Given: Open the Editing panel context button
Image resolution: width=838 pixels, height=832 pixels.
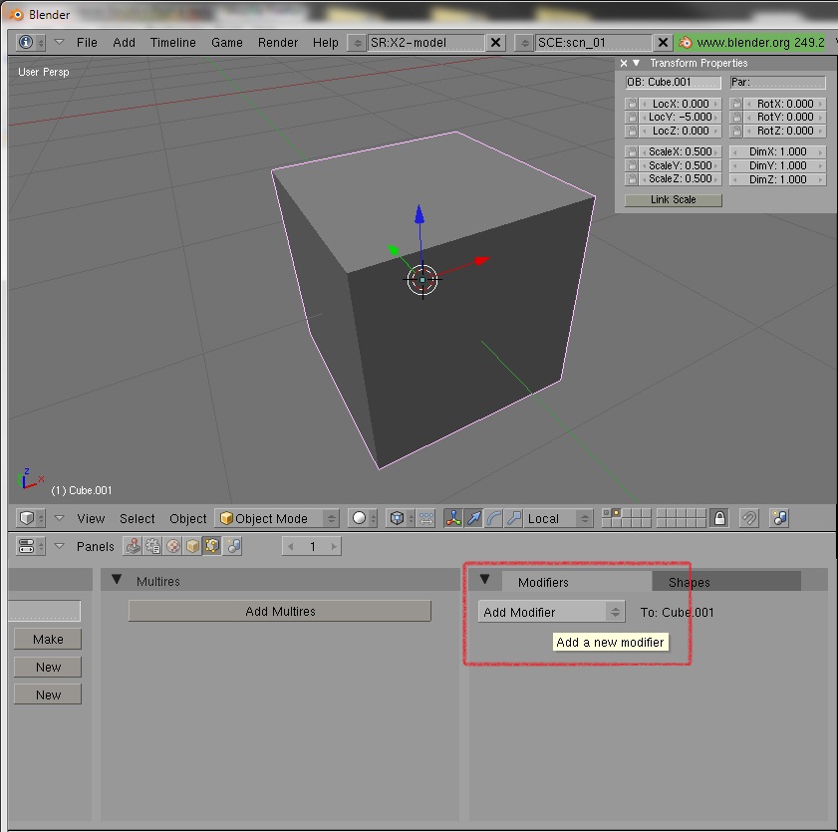Looking at the screenshot, I should coord(212,546).
